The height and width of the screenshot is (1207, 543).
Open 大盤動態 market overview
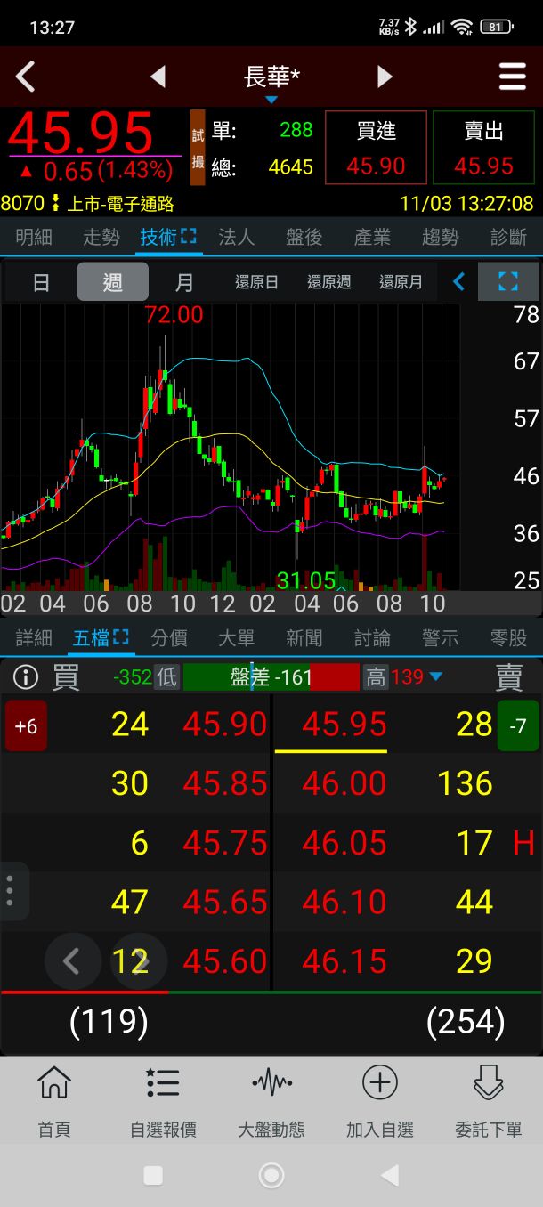[x=271, y=1102]
